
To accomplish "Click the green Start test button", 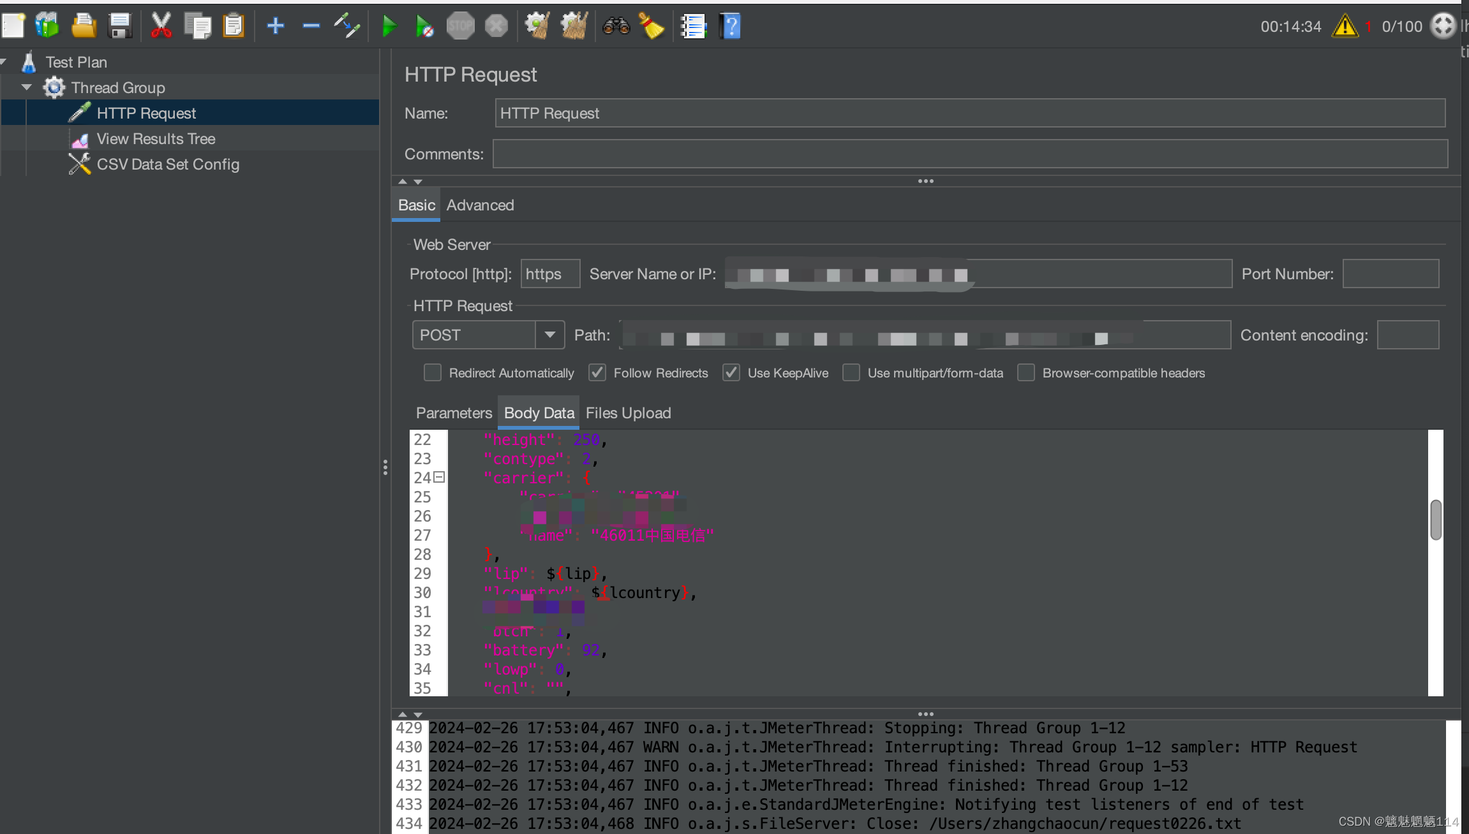I will (389, 26).
